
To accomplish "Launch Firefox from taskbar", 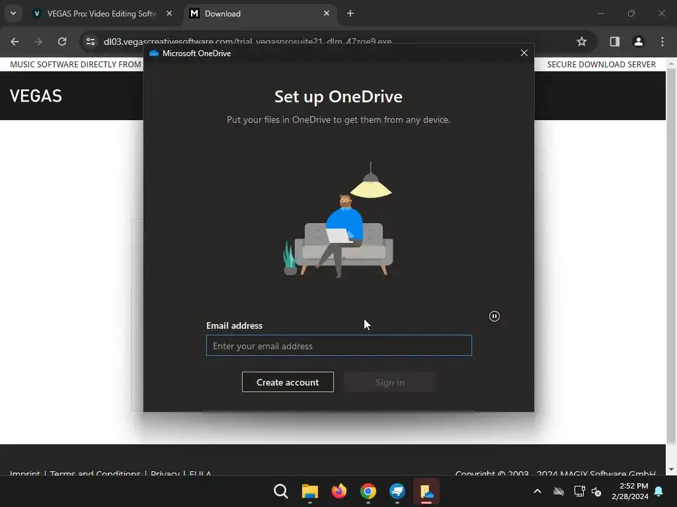I will [x=339, y=491].
